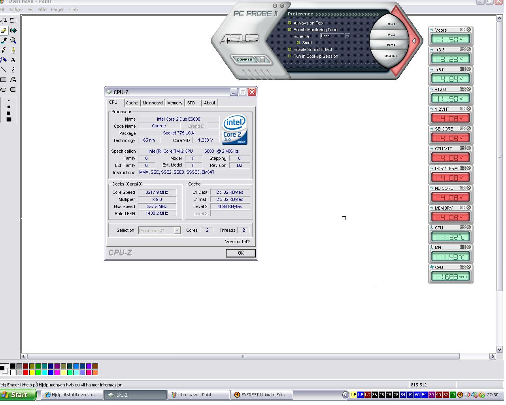Click the DMI button in PC Probe
The image size is (506, 405).
(391, 24)
